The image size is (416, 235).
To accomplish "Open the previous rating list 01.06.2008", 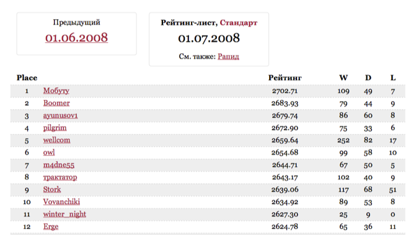I will point(76,37).
